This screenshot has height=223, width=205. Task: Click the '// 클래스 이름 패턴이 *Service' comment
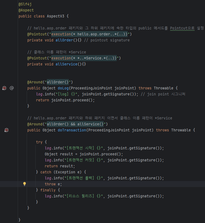pos(57,52)
